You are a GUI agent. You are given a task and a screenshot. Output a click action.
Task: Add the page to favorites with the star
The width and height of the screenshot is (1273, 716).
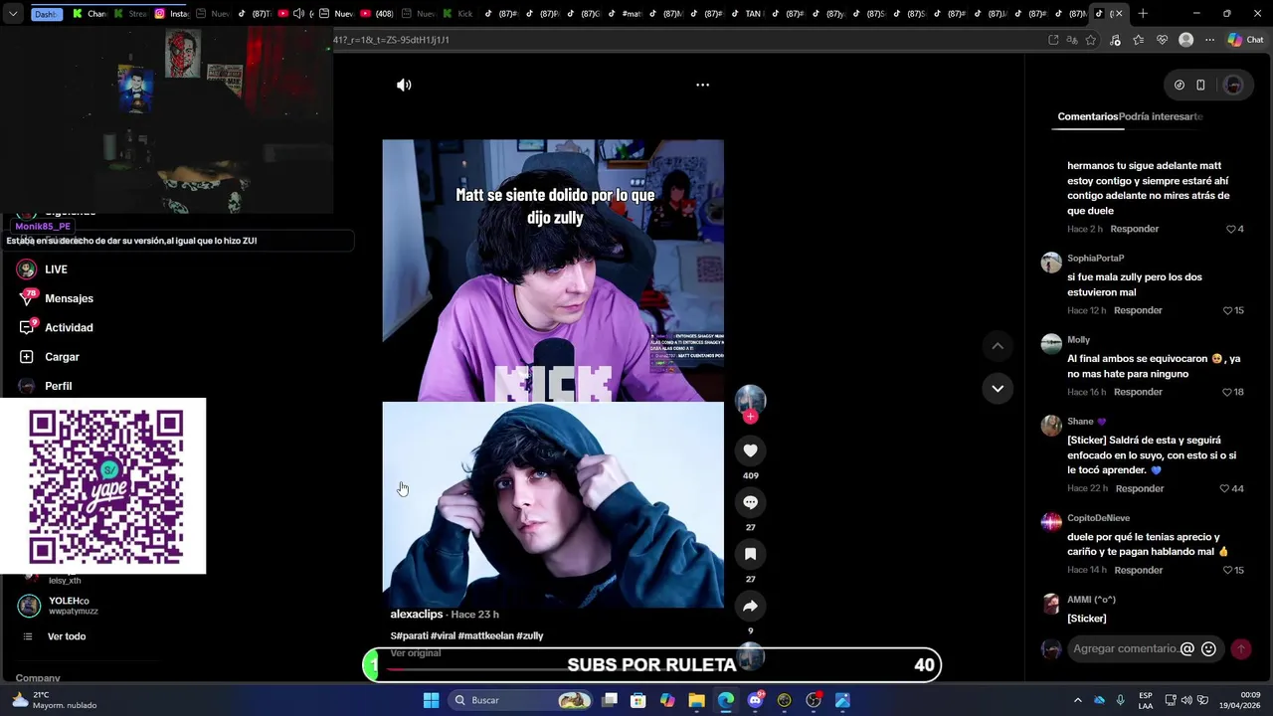tap(1091, 40)
